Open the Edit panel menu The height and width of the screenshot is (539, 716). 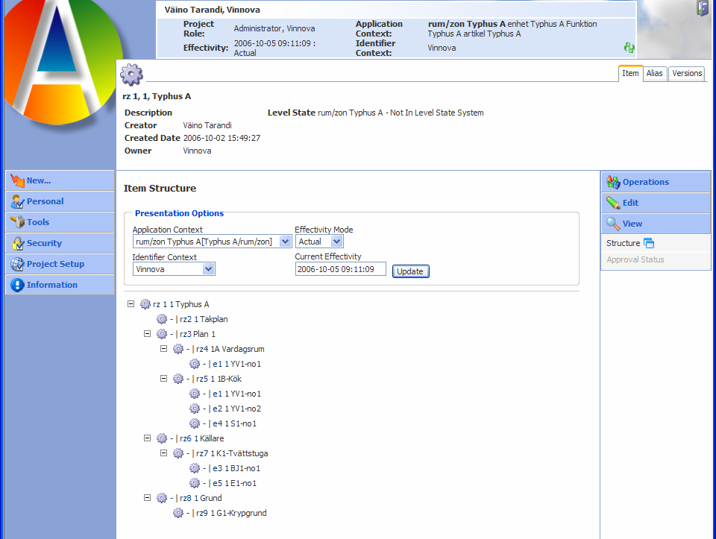pyautogui.click(x=656, y=203)
